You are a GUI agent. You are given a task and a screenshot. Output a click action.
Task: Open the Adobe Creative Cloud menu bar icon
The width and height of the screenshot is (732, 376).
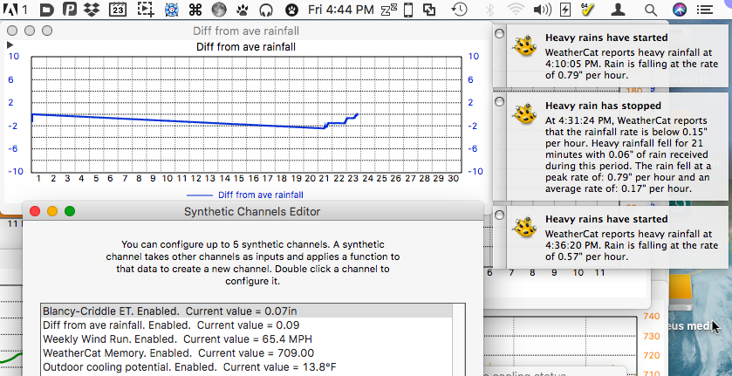tap(10, 9)
